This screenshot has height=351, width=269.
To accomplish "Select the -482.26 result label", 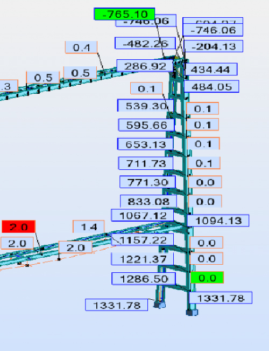I will point(145,43).
